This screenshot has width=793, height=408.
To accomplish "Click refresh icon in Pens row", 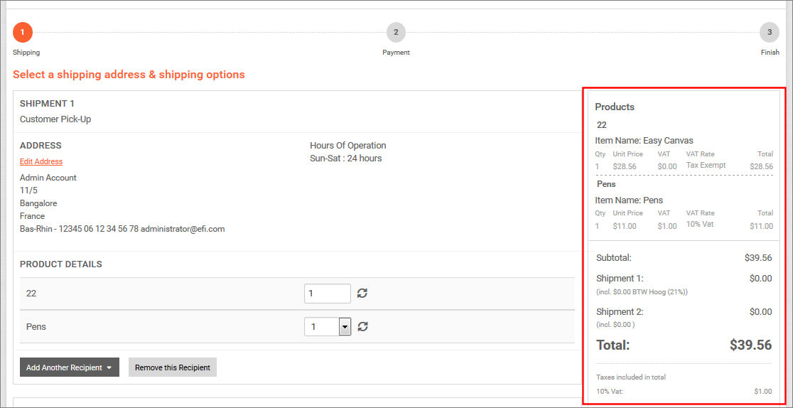I will tap(362, 327).
